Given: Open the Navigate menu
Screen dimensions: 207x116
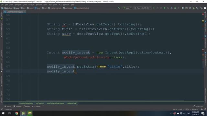Looking at the screenshot, I should tap(18, 5).
